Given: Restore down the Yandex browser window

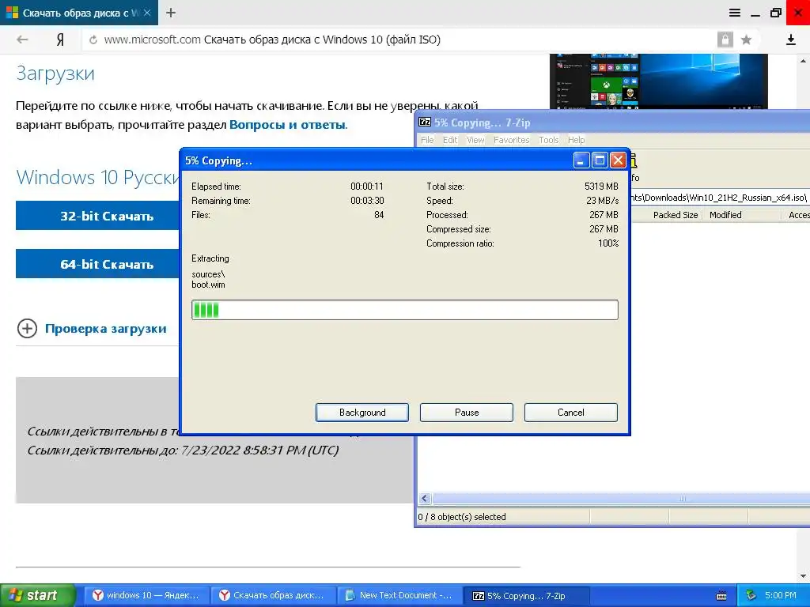Looking at the screenshot, I should [775, 13].
